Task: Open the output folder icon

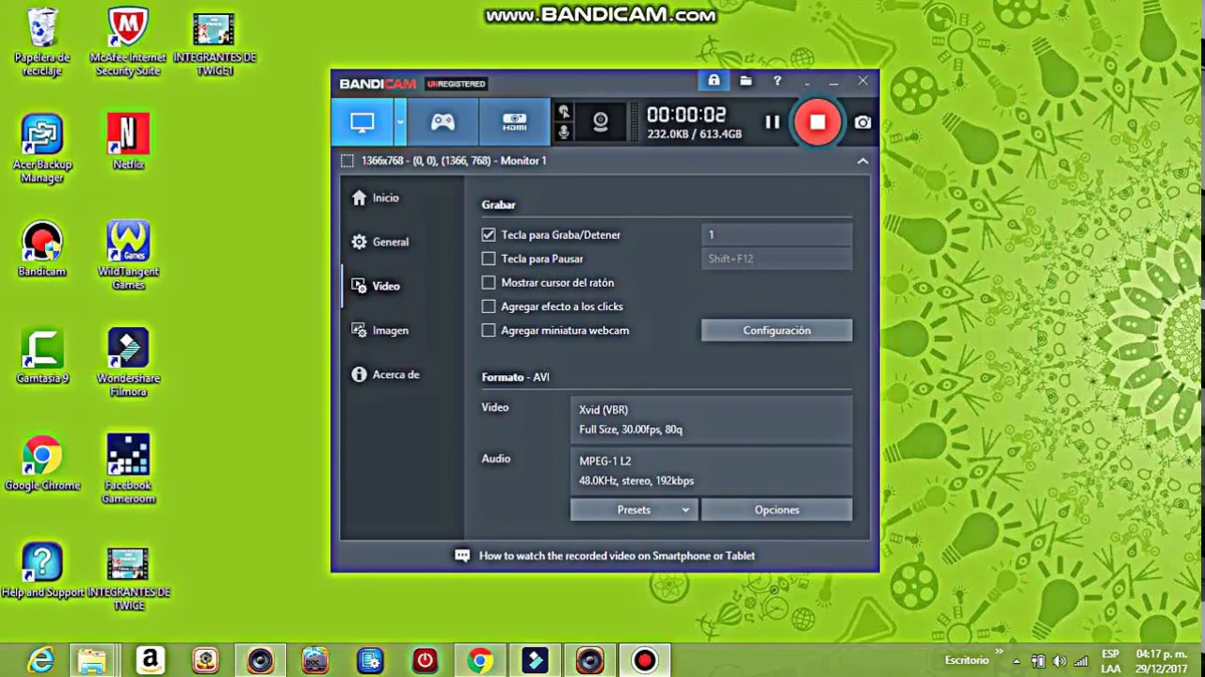Action: (746, 81)
